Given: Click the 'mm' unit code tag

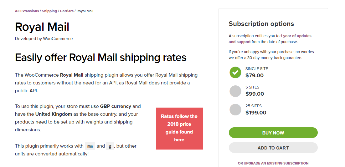Looking at the screenshot, I should click(x=90, y=146).
